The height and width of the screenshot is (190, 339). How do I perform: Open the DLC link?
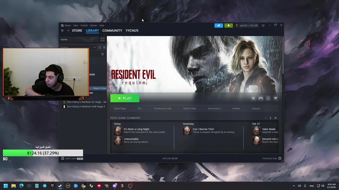(140, 108)
